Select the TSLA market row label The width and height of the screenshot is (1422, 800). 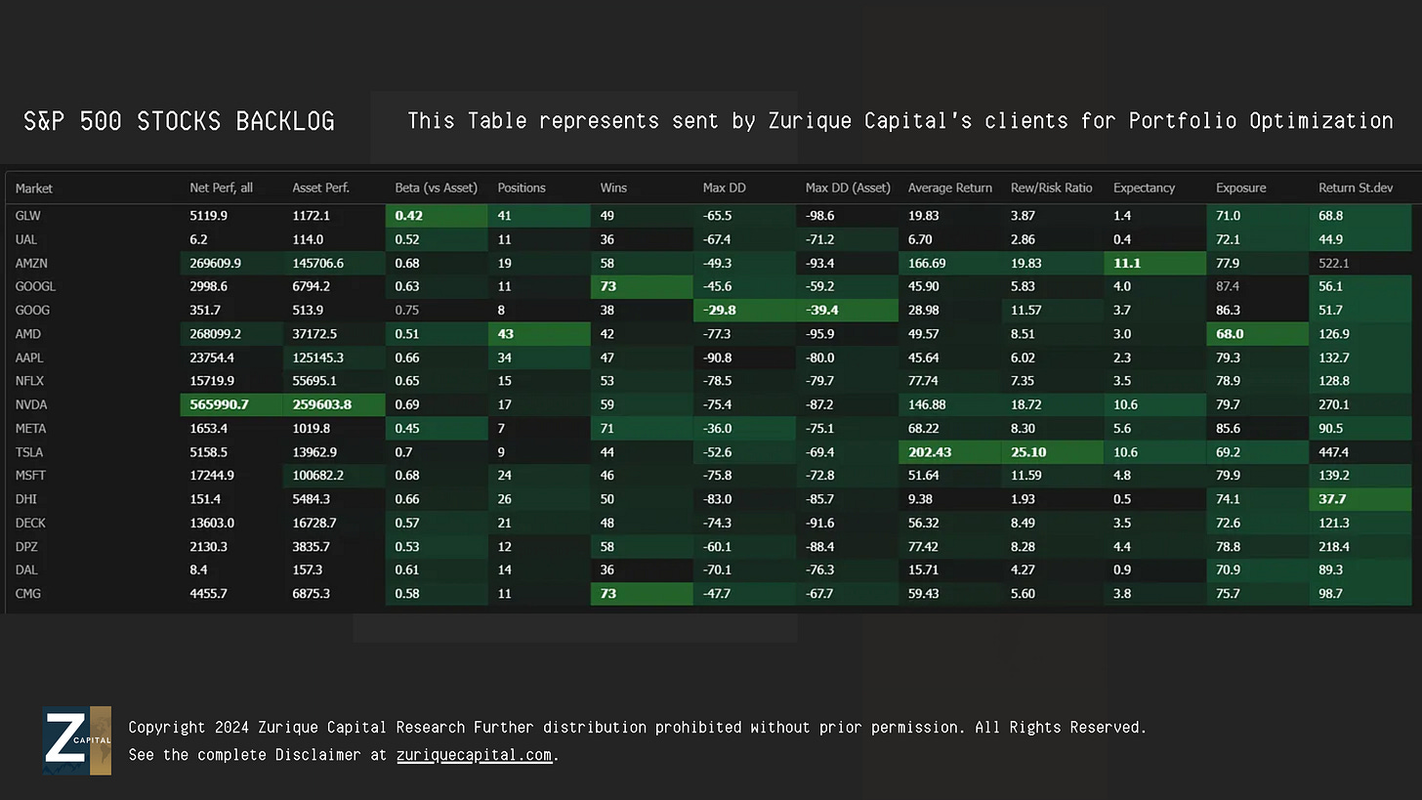click(x=29, y=452)
